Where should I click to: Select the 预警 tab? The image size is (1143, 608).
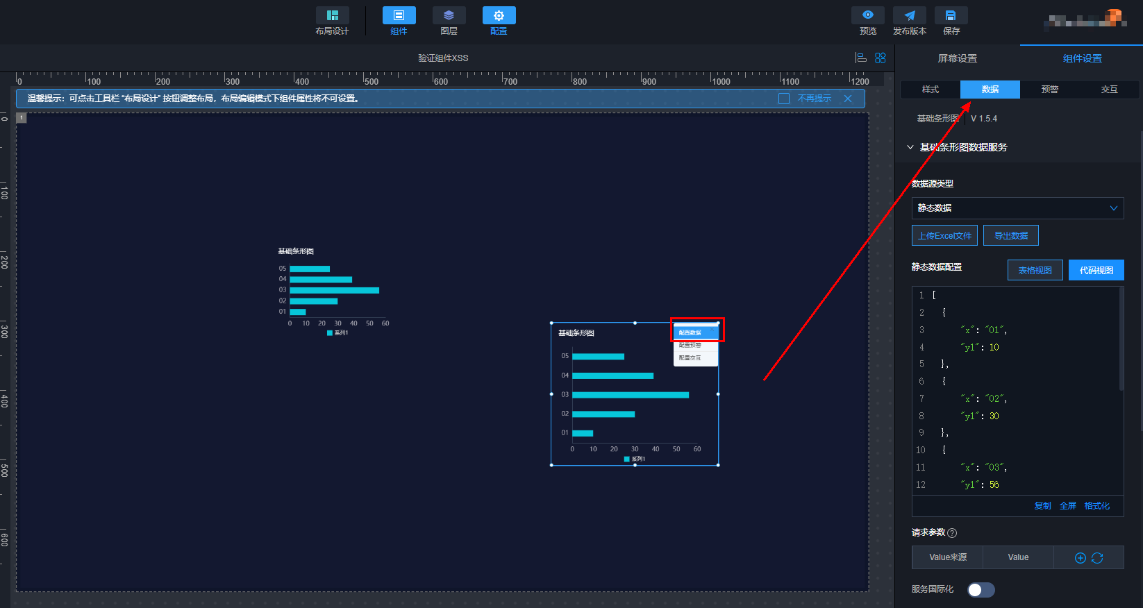[x=1050, y=90]
